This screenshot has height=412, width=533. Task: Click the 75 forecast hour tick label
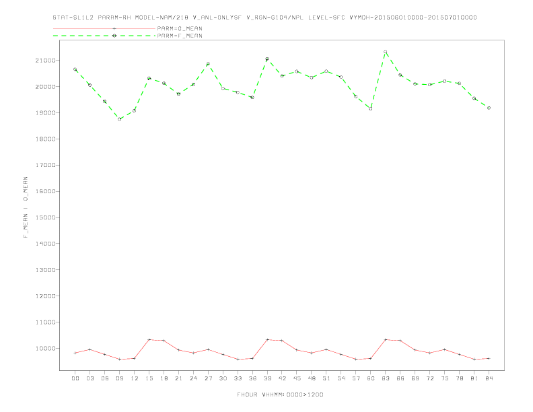pos(445,378)
